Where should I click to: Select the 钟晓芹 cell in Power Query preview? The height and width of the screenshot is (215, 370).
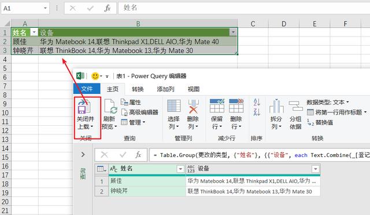(x=147, y=191)
